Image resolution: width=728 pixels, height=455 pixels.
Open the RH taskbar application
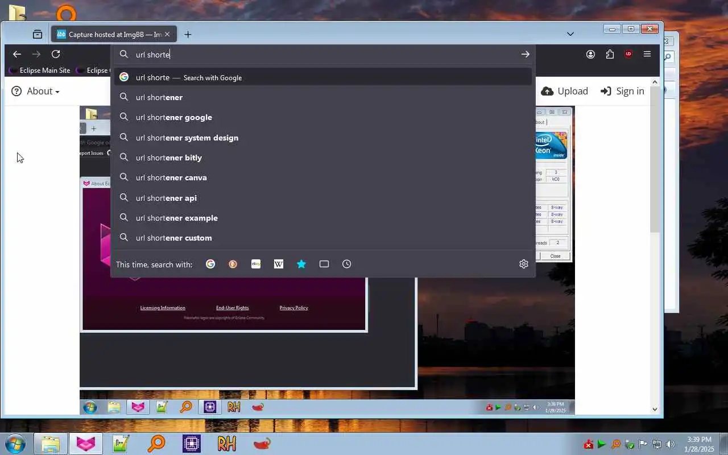point(226,444)
